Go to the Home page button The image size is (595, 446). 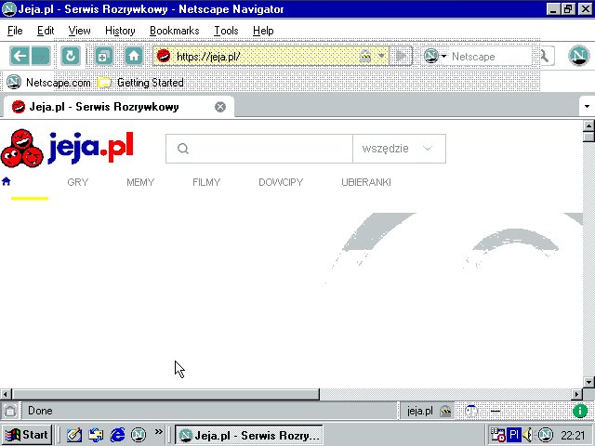134,56
